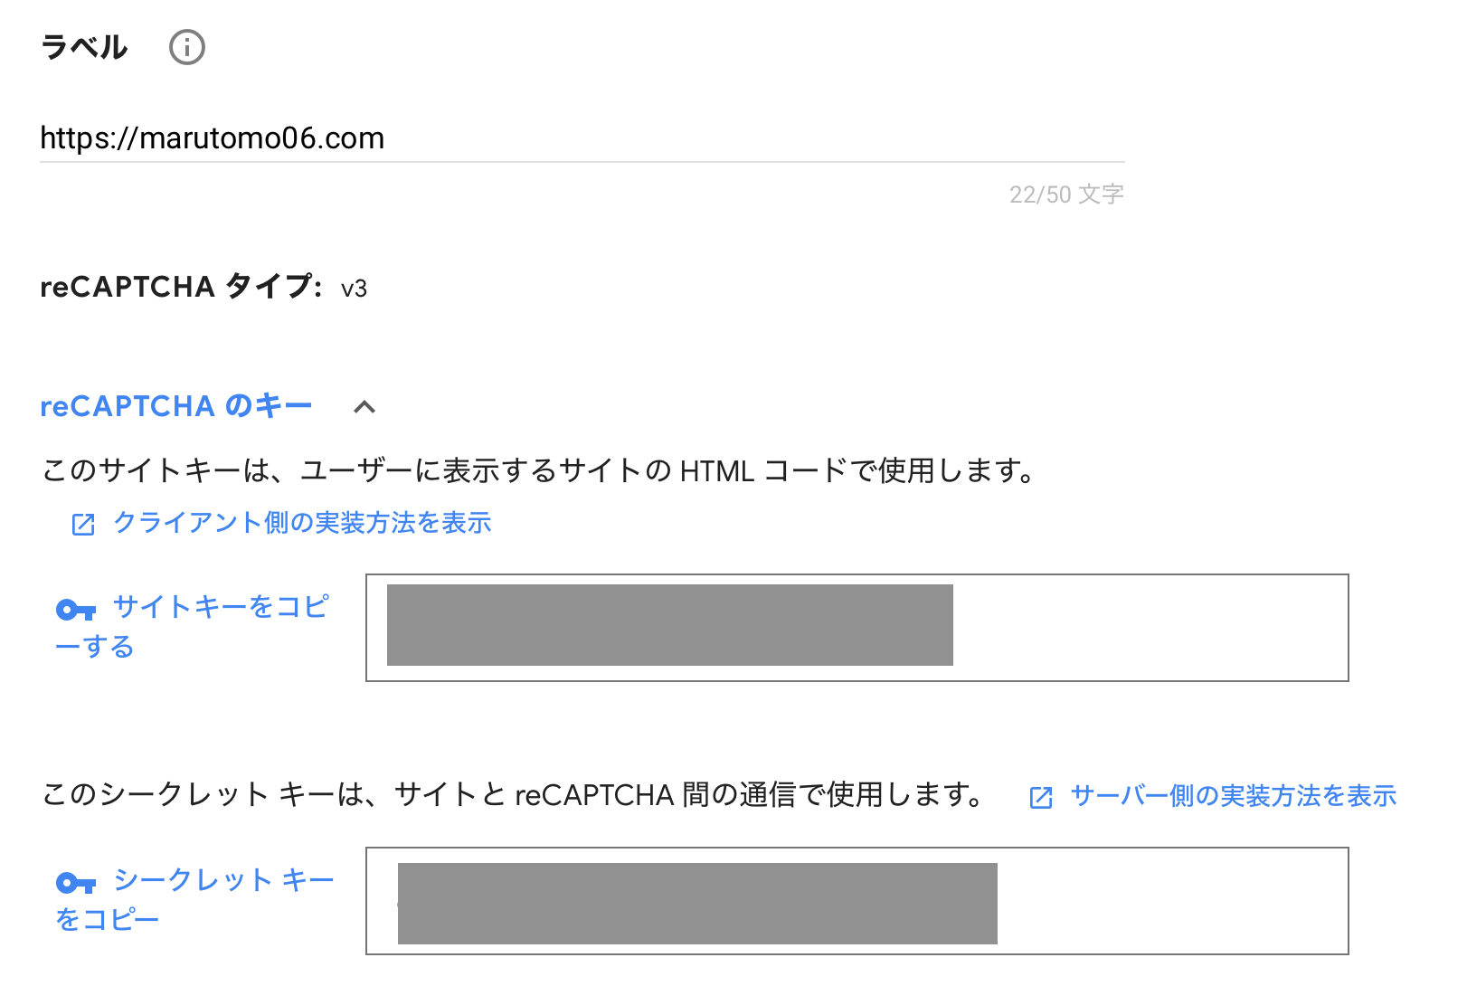The width and height of the screenshot is (1467, 986).
Task: Copy secret via シークレット キーをコピー
Action: pyautogui.click(x=194, y=899)
